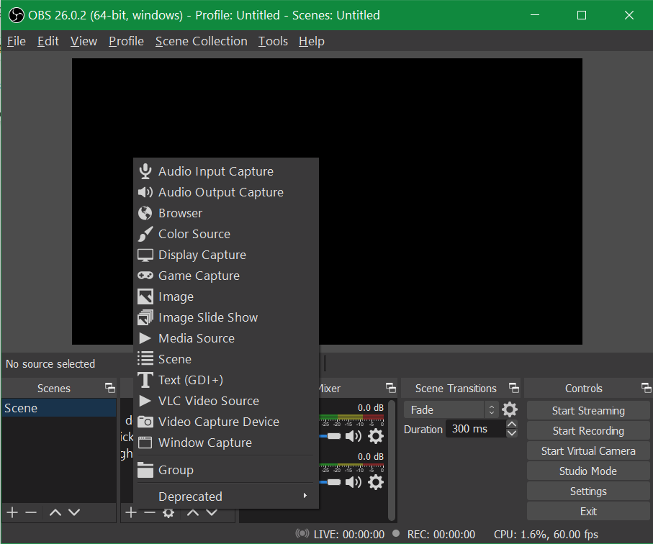Choose Audio Output Capture speaker icon
Image resolution: width=653 pixels, height=544 pixels.
tap(145, 192)
